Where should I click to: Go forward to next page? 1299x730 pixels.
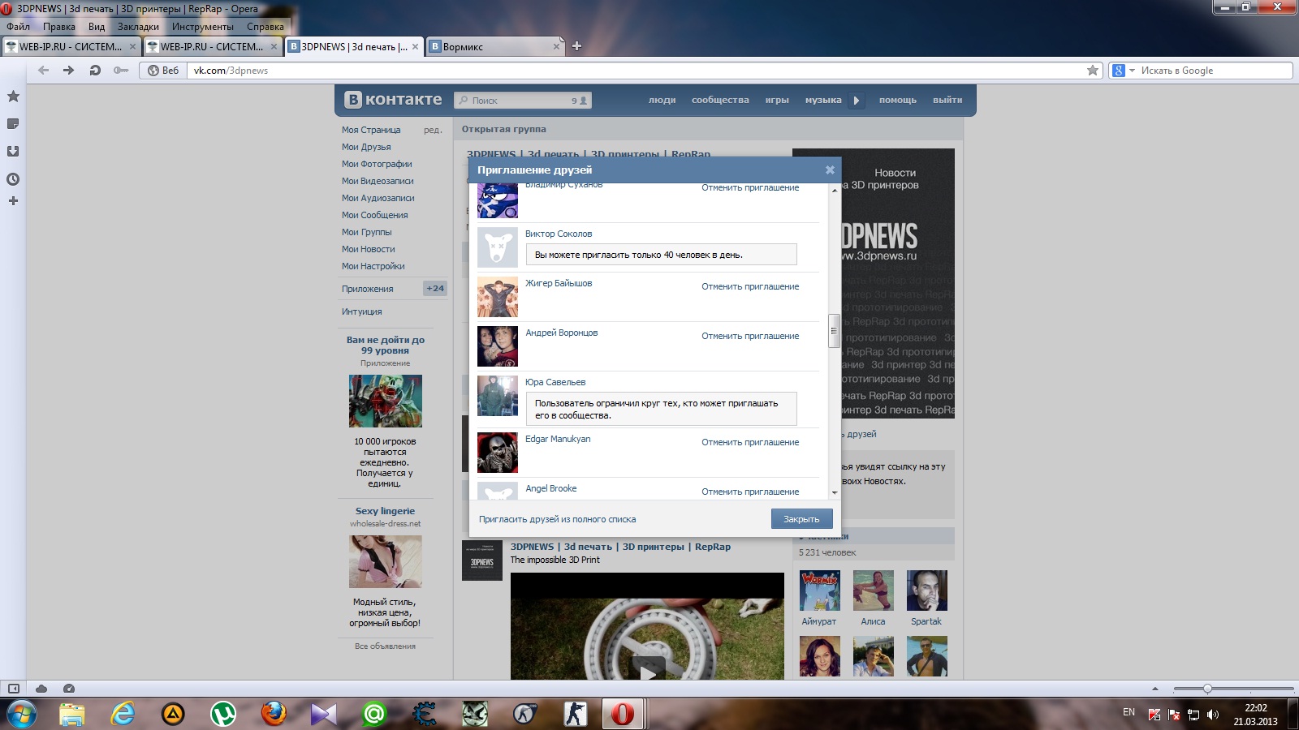click(x=69, y=71)
